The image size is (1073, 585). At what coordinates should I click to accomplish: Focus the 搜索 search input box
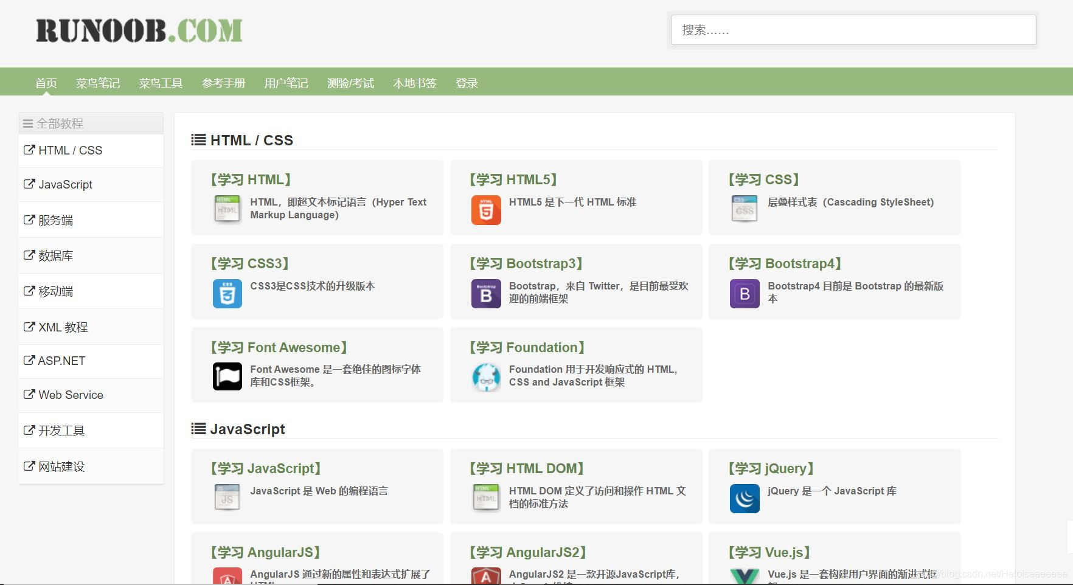coord(853,30)
